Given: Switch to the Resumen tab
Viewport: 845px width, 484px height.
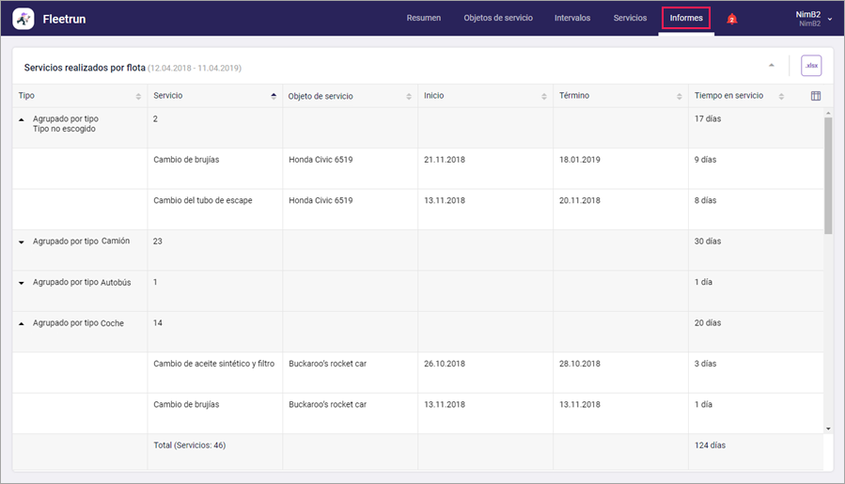Looking at the screenshot, I should (423, 19).
